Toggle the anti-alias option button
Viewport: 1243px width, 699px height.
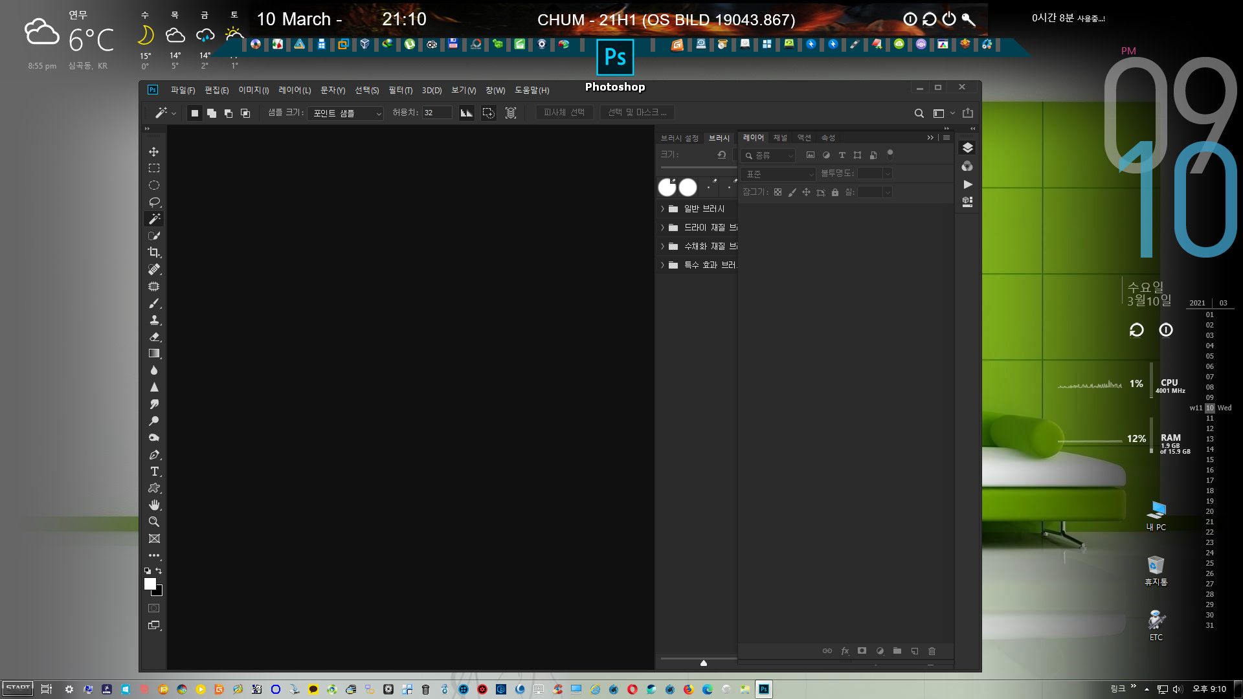tap(466, 113)
